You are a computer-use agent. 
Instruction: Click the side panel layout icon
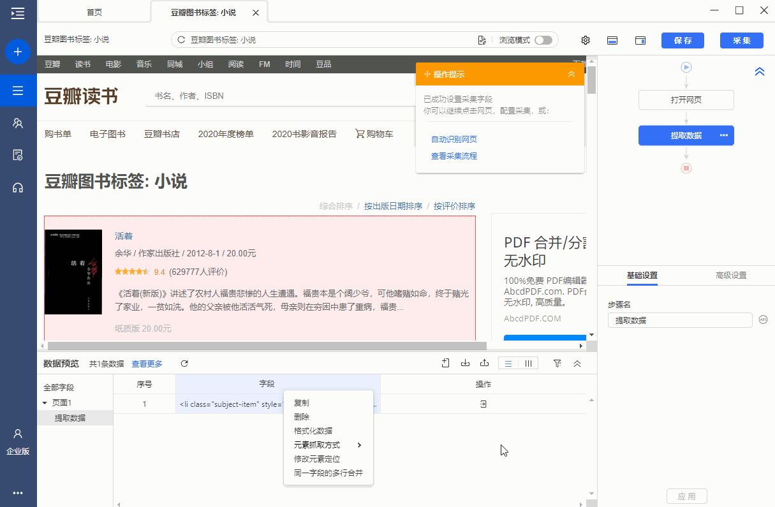pos(640,40)
